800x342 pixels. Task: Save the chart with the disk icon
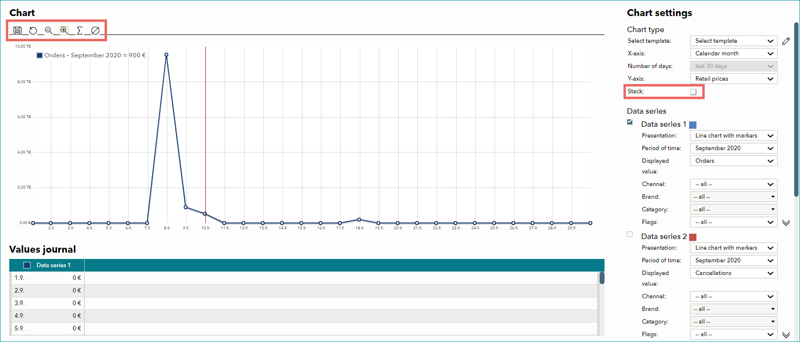18,31
